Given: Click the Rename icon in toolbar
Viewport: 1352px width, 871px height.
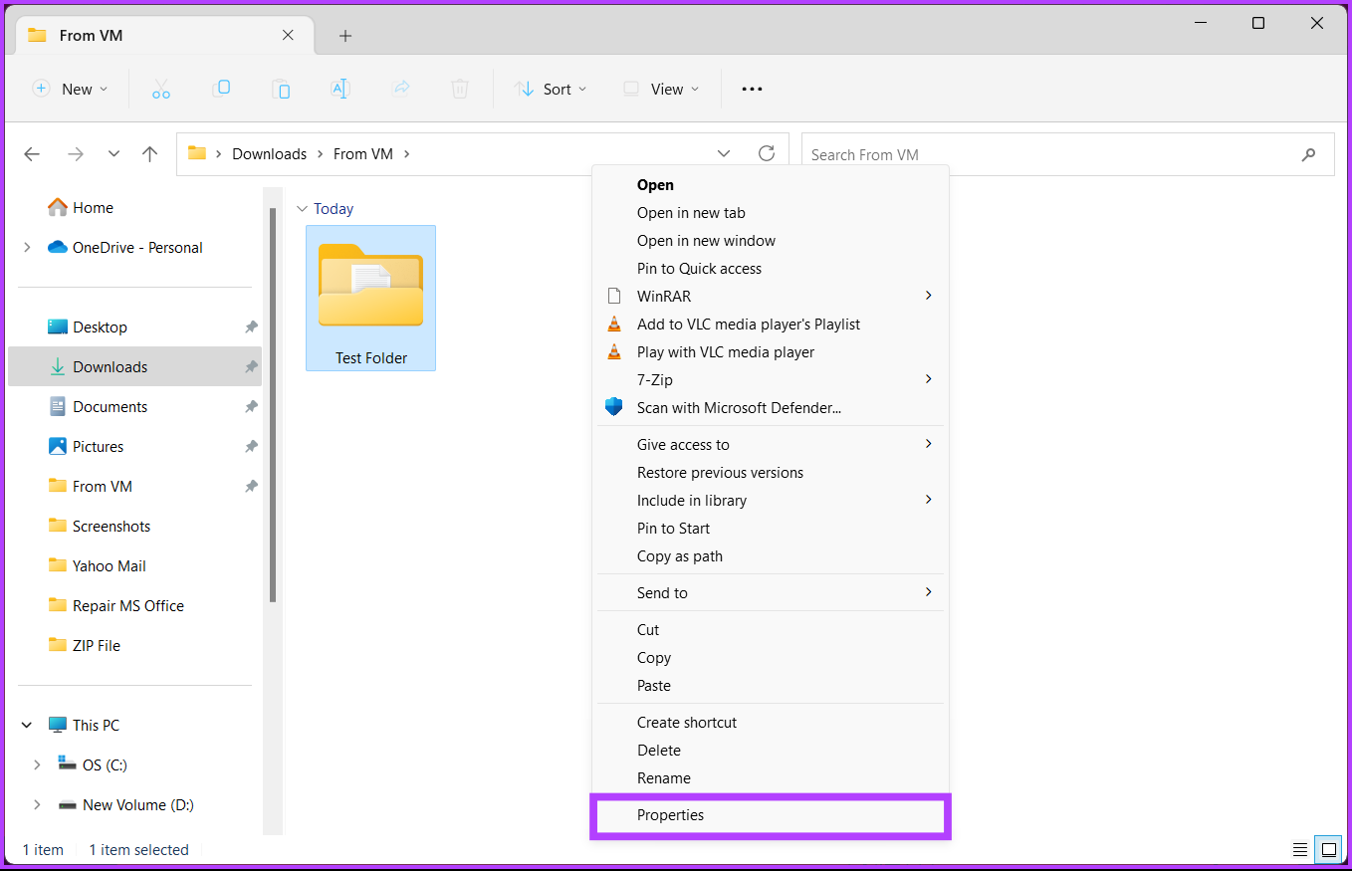Looking at the screenshot, I should click(x=340, y=89).
